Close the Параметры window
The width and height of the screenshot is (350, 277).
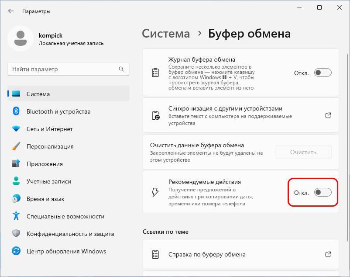[x=340, y=7]
